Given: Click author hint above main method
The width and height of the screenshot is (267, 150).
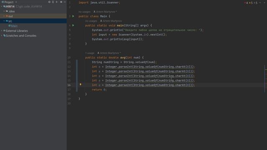Looking at the screenshot, I should (x=111, y=21).
